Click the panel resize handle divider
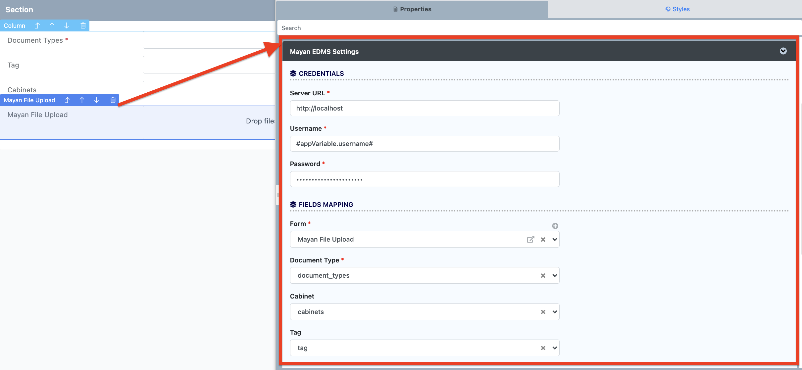This screenshot has height=370, width=802. [x=277, y=195]
